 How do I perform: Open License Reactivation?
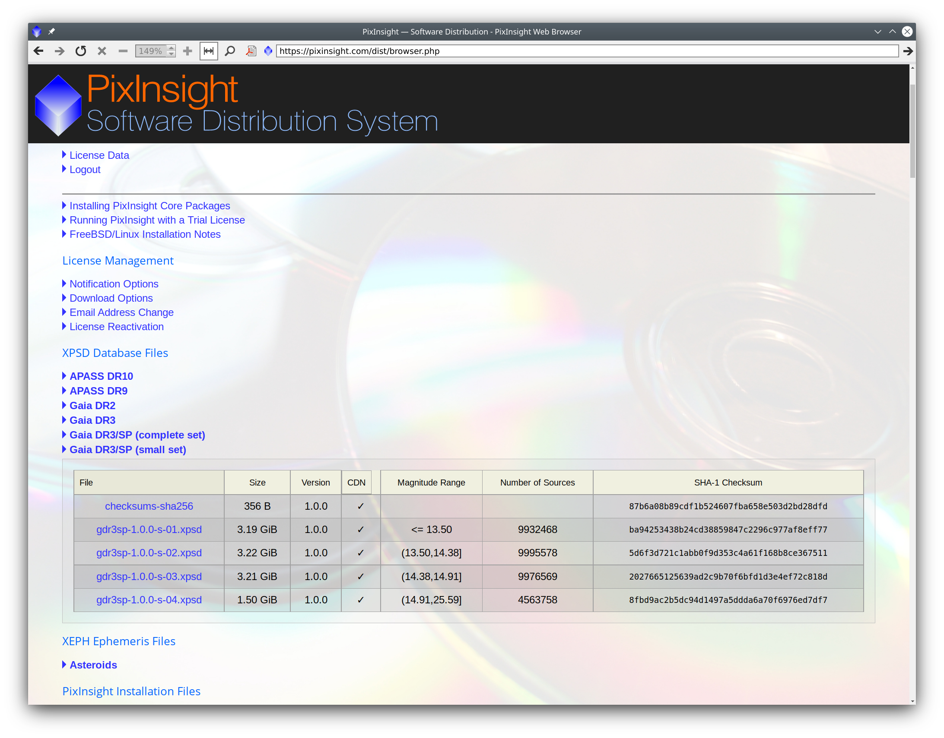tap(116, 327)
